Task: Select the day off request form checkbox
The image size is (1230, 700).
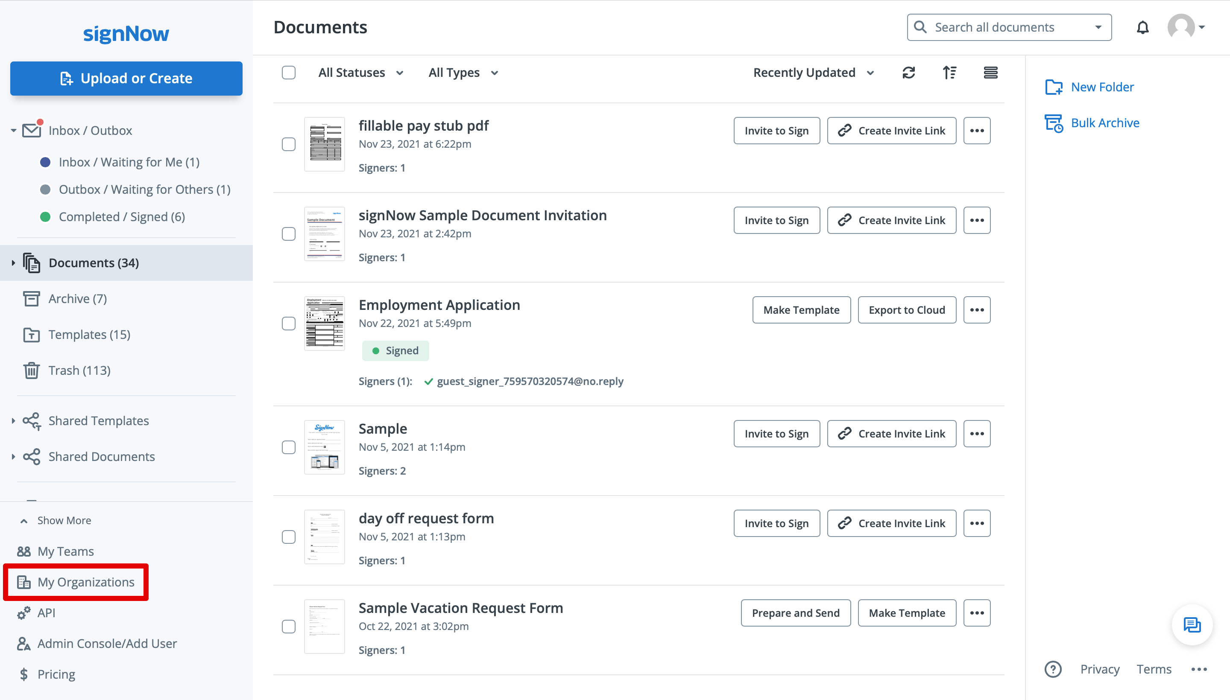Action: [289, 537]
